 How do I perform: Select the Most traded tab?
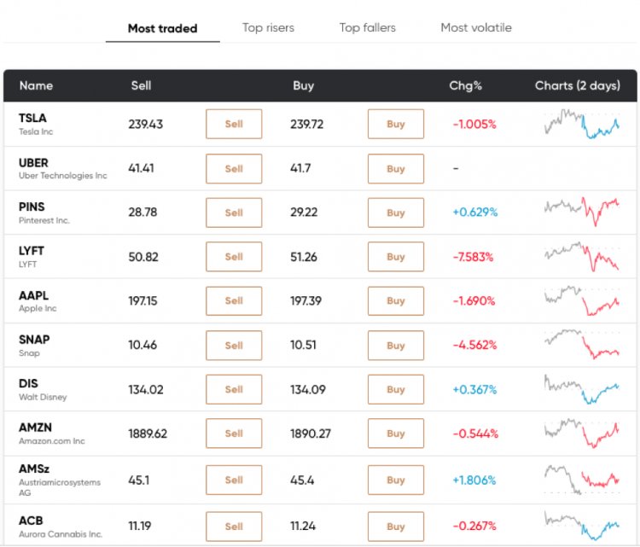tap(162, 28)
